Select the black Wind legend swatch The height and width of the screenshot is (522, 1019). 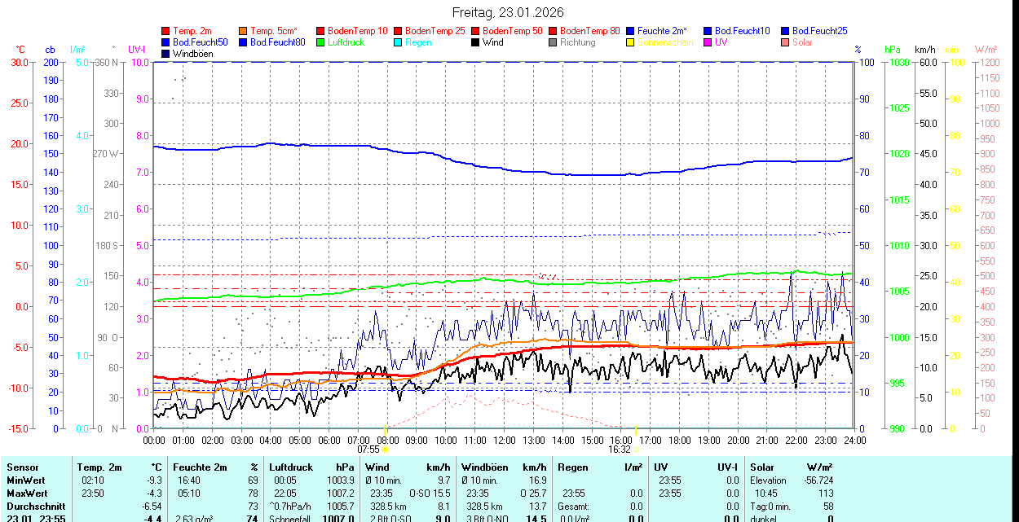coord(476,42)
